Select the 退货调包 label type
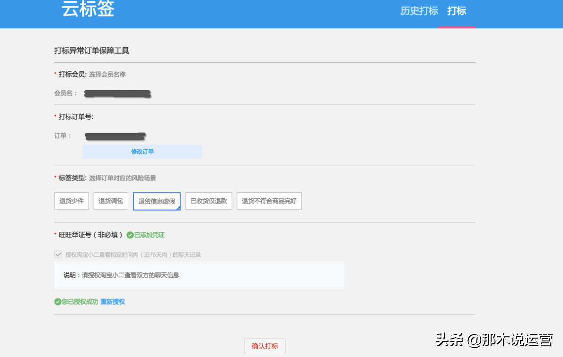The image size is (563, 357). 111,201
